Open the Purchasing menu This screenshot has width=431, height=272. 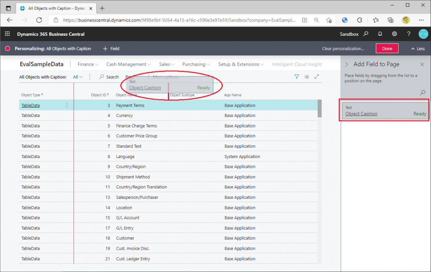pyautogui.click(x=196, y=64)
